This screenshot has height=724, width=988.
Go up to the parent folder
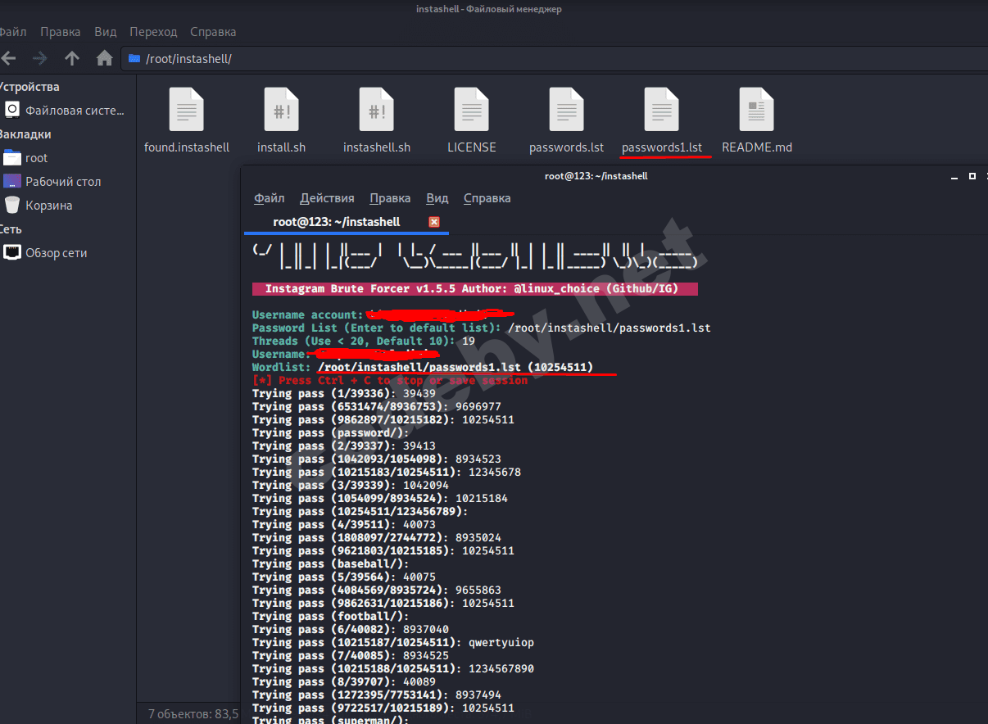72,58
